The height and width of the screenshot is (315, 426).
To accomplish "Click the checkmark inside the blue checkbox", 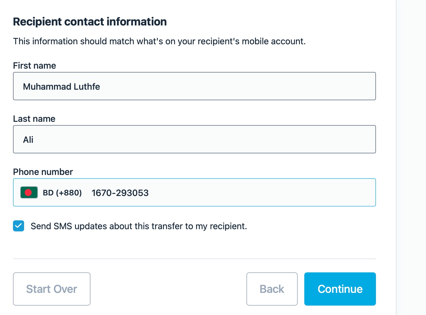I will tap(19, 226).
